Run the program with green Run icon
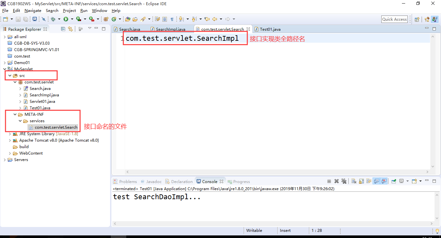This screenshot has width=441, height=238. pyautogui.click(x=66, y=19)
